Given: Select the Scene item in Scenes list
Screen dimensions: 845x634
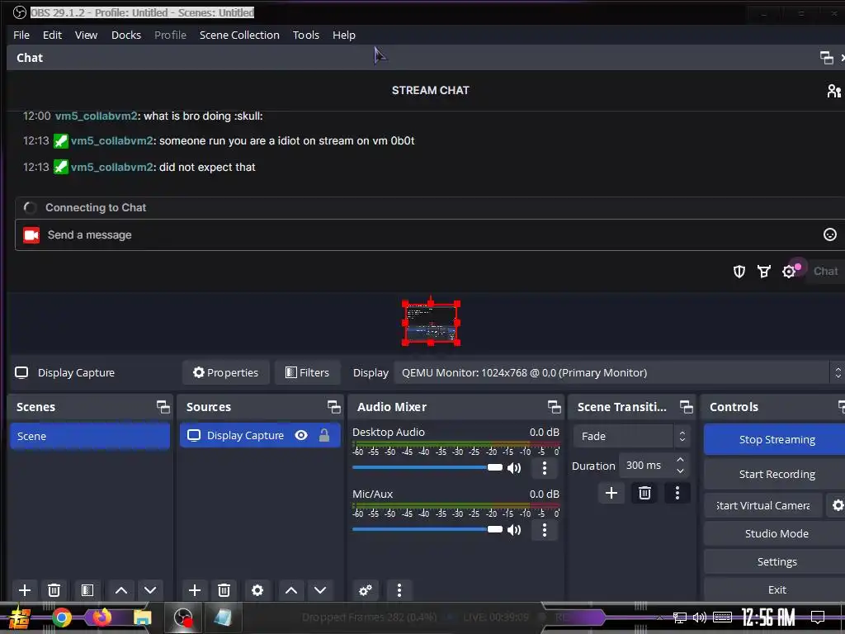Looking at the screenshot, I should click(90, 436).
